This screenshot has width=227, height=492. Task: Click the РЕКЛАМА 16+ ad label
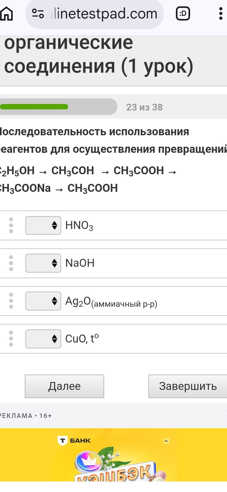click(x=25, y=416)
